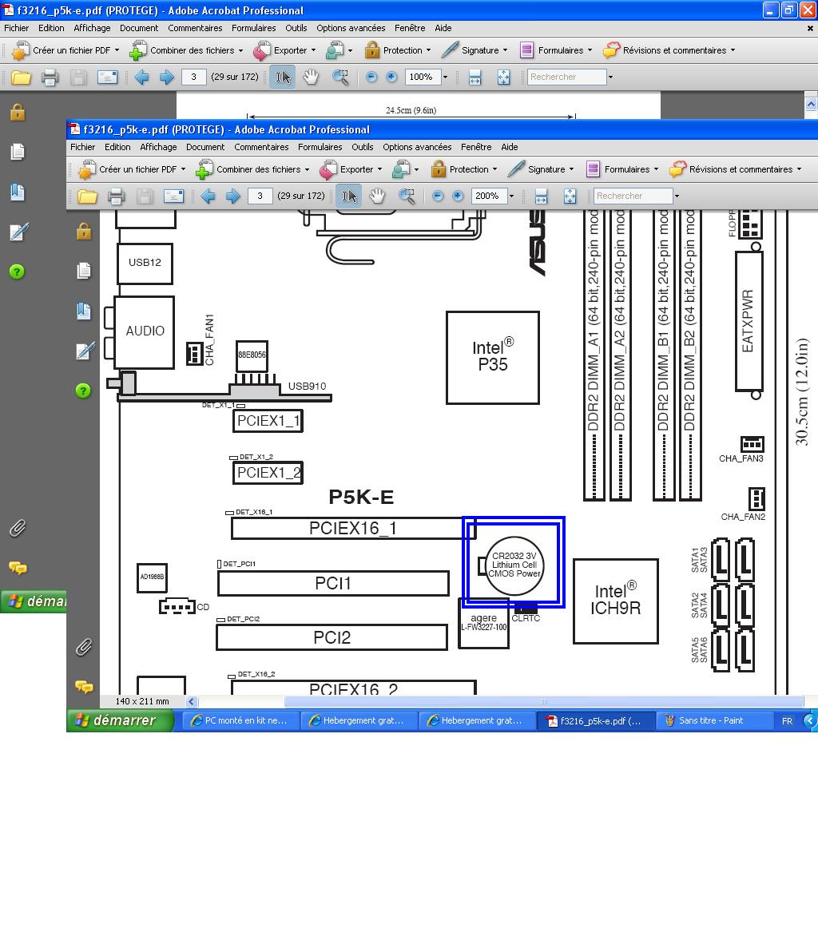Expand the 200% zoom level dropdown
The height and width of the screenshot is (936, 818).
tap(511, 196)
